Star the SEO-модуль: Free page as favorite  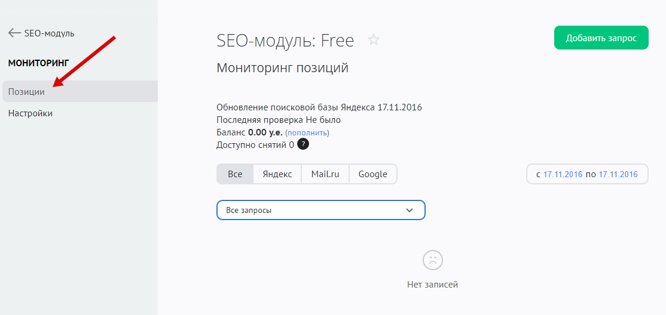click(374, 40)
